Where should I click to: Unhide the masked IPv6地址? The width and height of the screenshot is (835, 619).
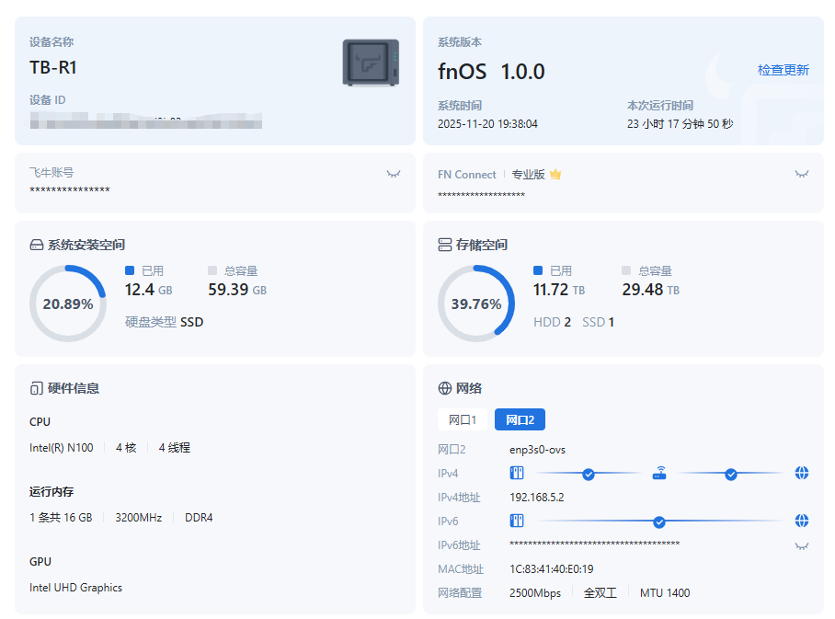[x=802, y=545]
